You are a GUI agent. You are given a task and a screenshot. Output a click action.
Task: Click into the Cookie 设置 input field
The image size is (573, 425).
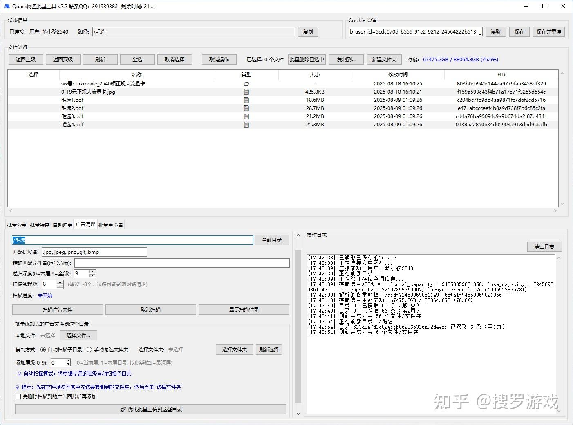[x=415, y=31]
